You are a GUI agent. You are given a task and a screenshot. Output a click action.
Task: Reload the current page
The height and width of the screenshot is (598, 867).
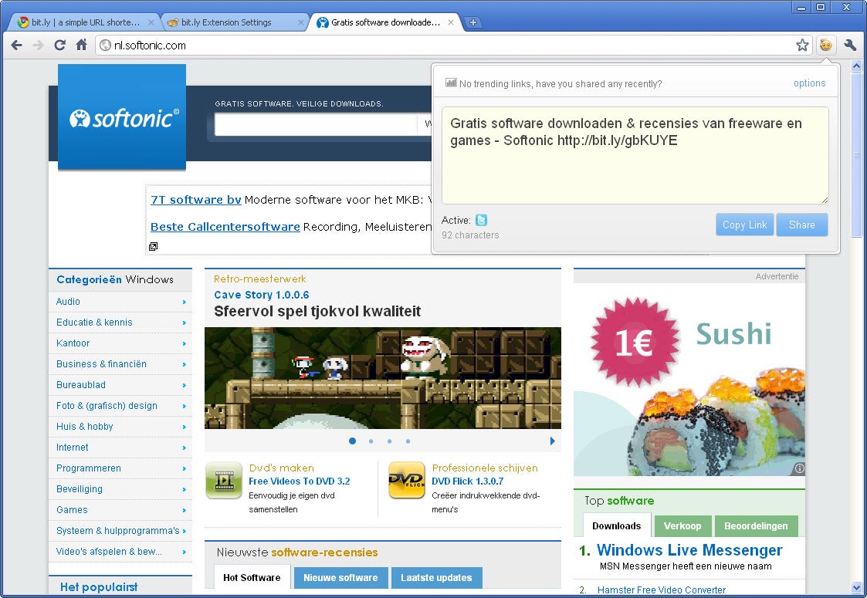pos(59,46)
